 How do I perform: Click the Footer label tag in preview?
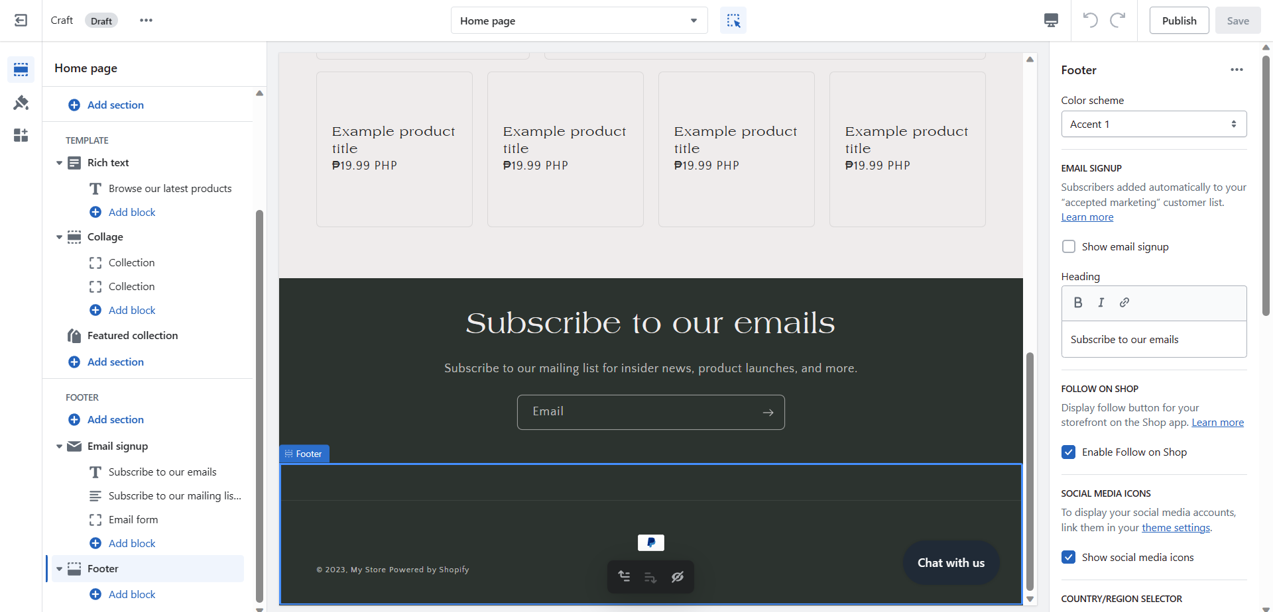click(x=304, y=454)
